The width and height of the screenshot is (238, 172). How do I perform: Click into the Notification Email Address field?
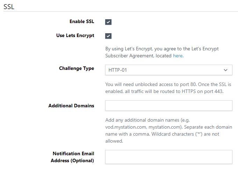point(168,157)
